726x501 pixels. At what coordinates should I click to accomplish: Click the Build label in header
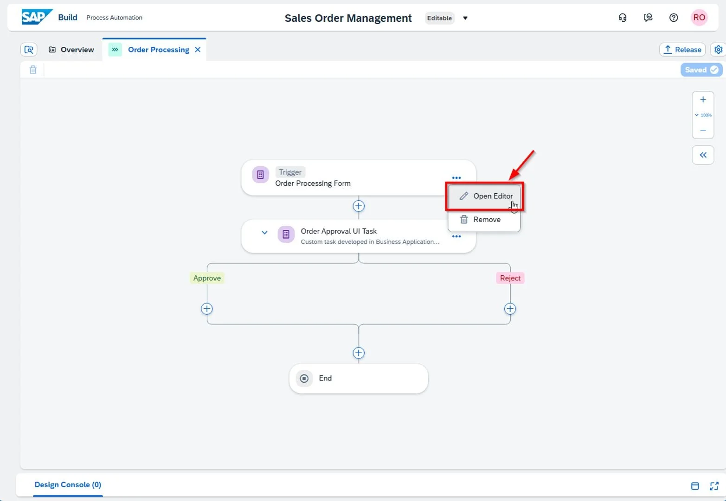coord(68,17)
